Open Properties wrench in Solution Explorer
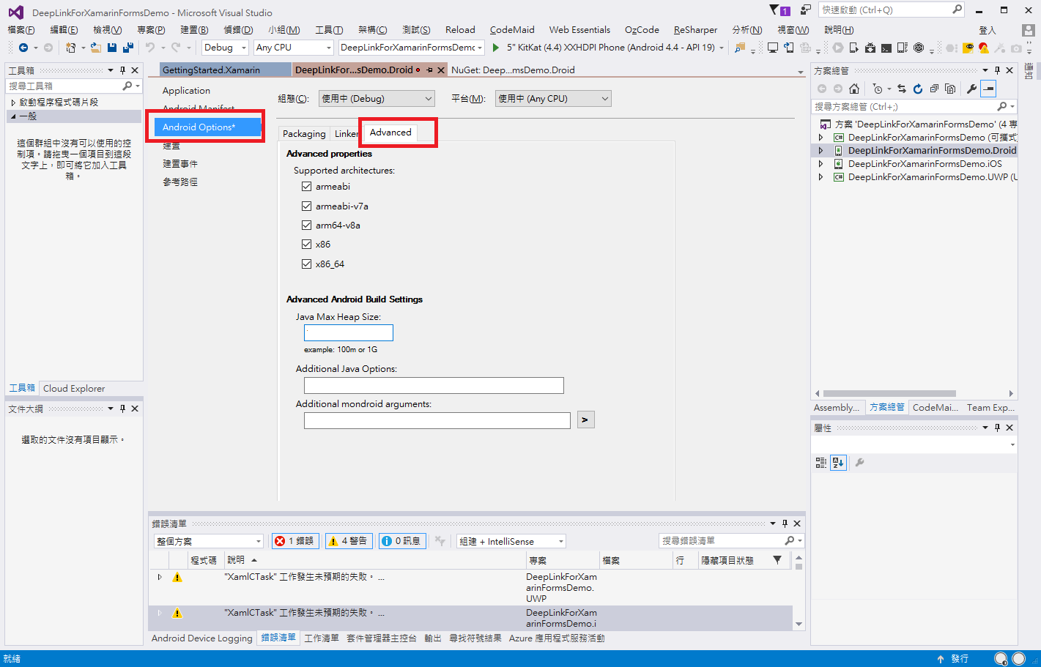The width and height of the screenshot is (1041, 667). coord(972,89)
